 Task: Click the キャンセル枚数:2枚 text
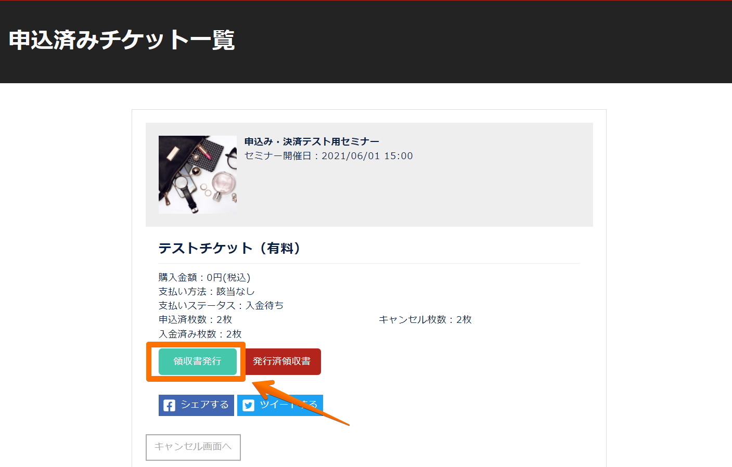point(425,319)
